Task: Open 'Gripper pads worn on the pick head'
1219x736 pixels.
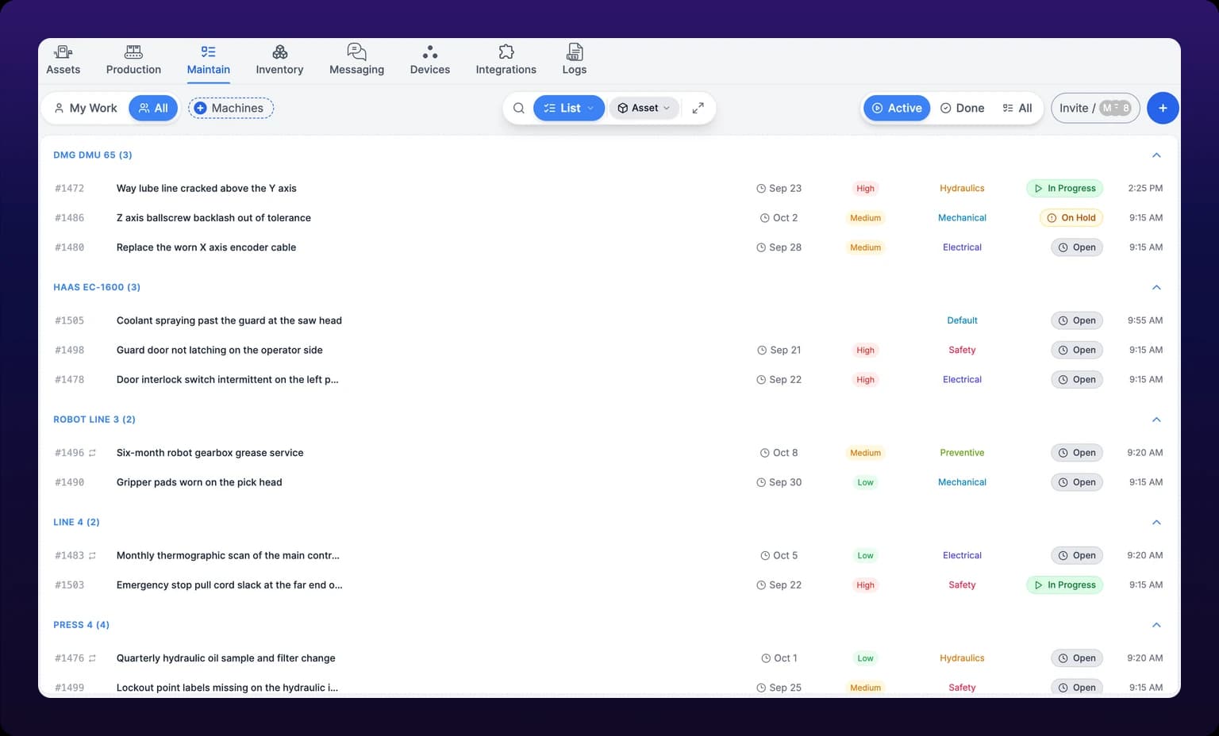Action: (x=199, y=482)
